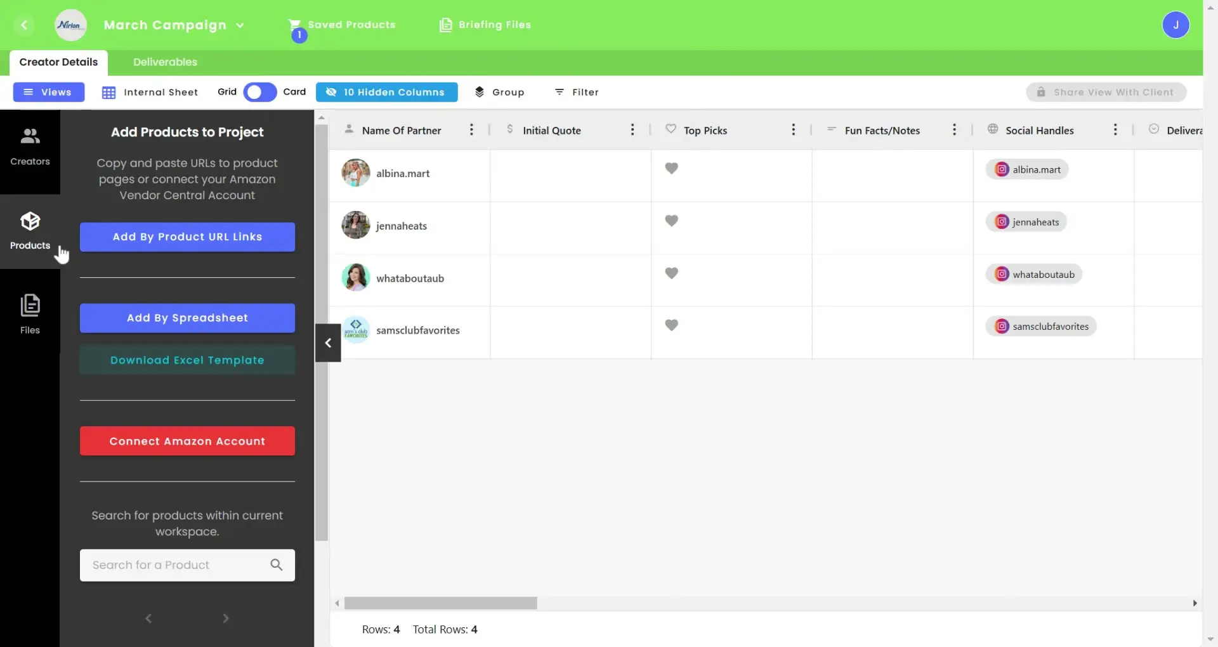The width and height of the screenshot is (1218, 647).
Task: Open the user profile circle at top right
Action: point(1177,25)
